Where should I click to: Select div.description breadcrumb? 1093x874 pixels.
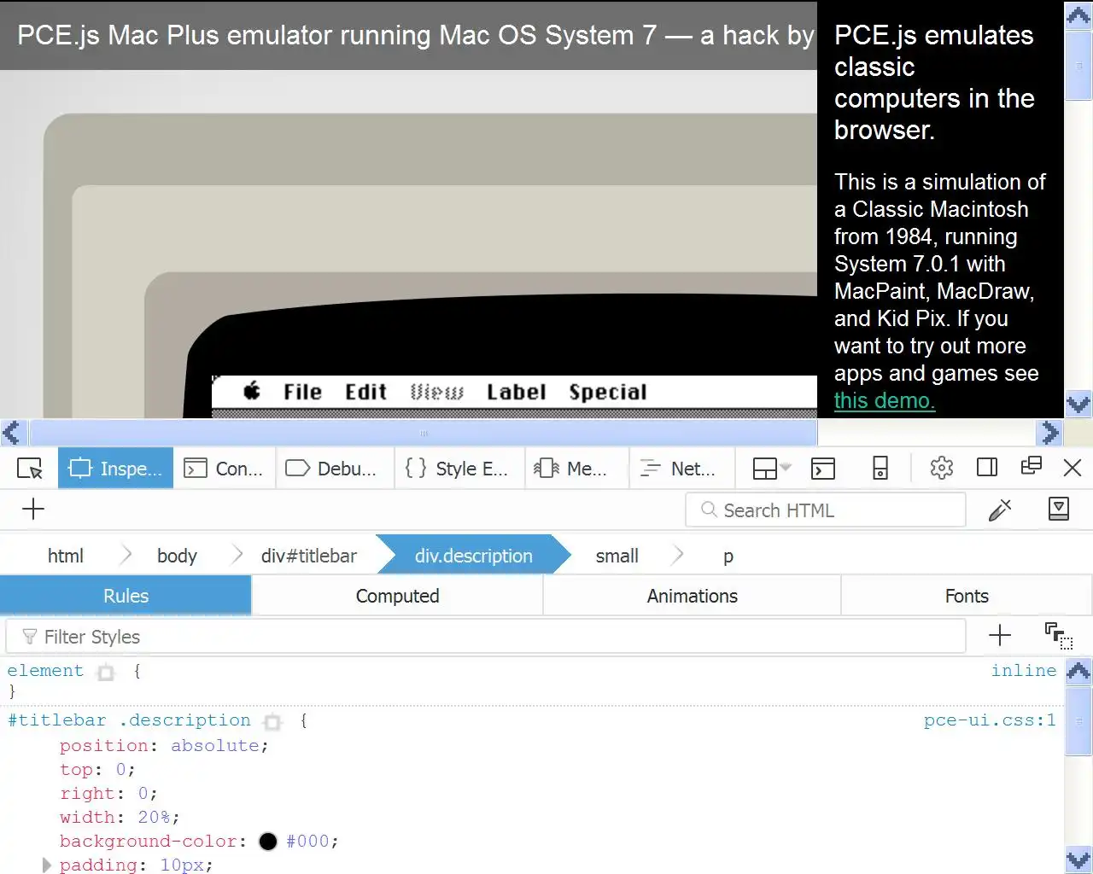point(474,556)
